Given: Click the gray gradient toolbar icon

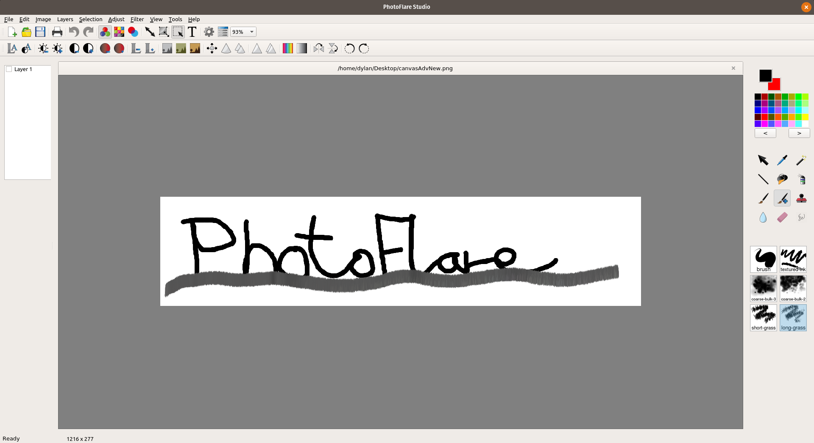Looking at the screenshot, I should (x=302, y=49).
